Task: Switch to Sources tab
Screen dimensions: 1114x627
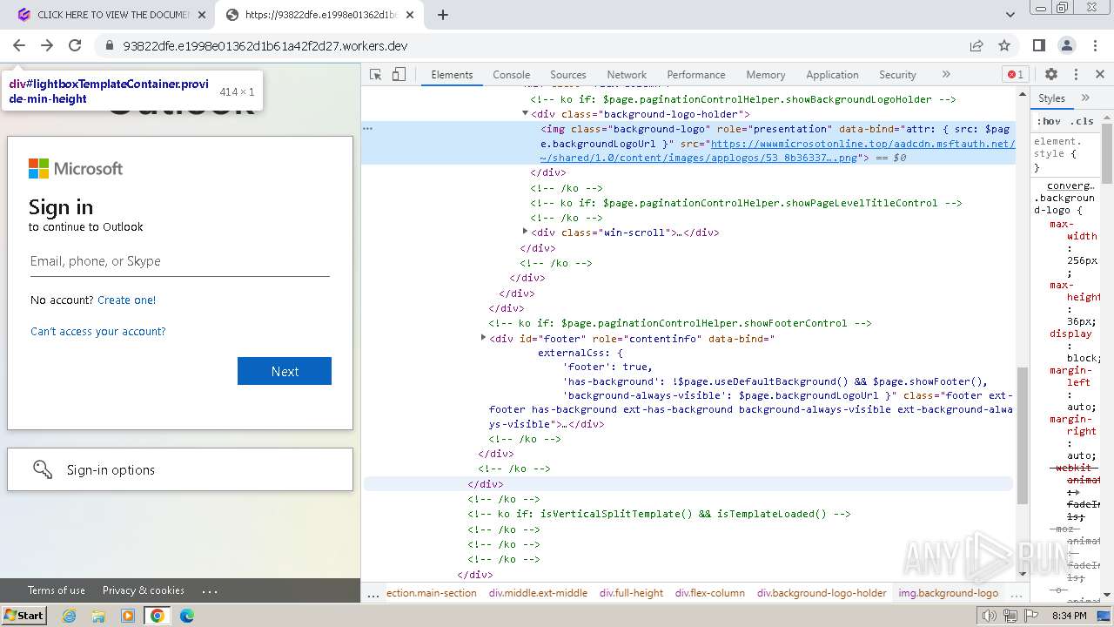Action: [x=567, y=75]
